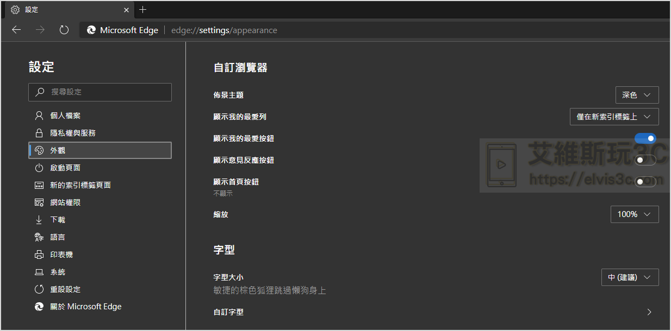Click the Refresh page icon
671x331 pixels.
(64, 30)
